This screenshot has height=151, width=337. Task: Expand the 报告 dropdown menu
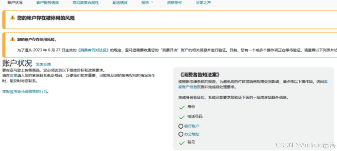pos(147,3)
